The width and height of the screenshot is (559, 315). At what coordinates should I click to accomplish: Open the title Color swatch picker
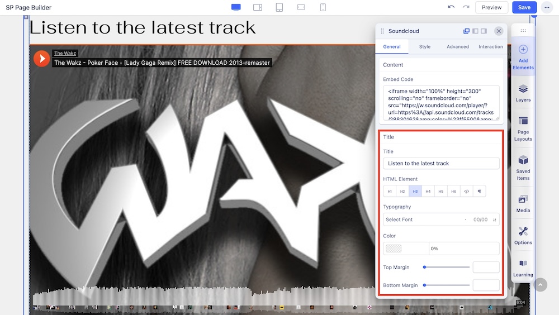coord(406,249)
